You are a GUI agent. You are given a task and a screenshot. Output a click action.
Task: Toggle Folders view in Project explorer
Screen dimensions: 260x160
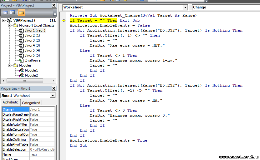click(x=21, y=12)
